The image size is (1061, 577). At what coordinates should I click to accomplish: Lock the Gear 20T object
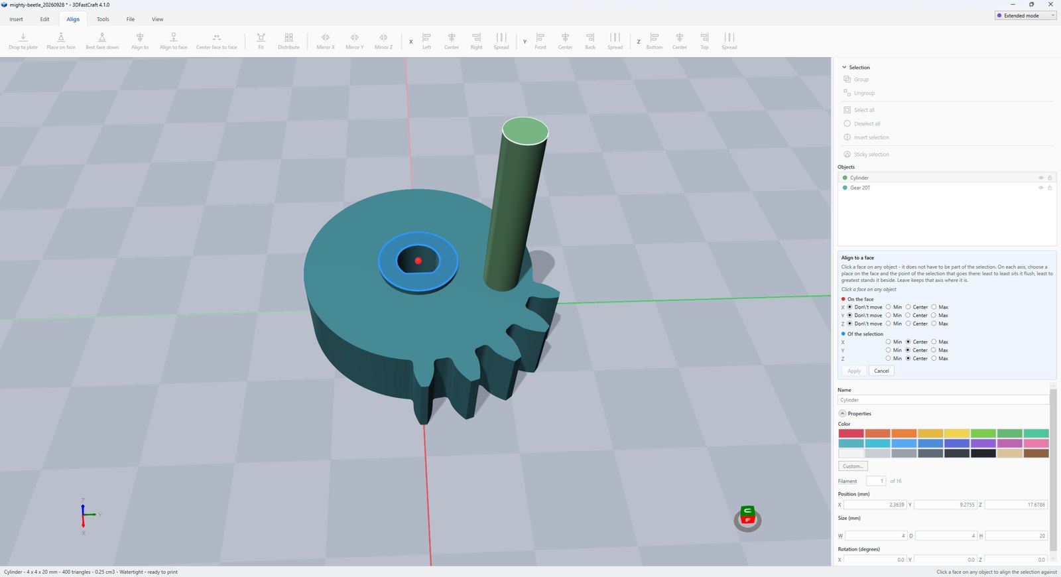tap(1050, 188)
